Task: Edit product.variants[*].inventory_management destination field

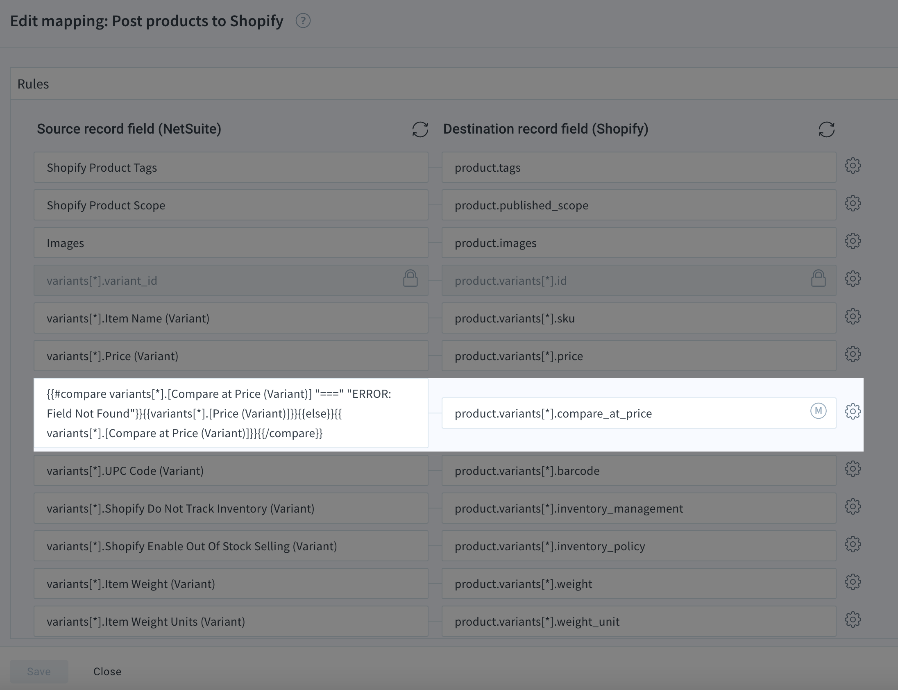Action: (639, 508)
